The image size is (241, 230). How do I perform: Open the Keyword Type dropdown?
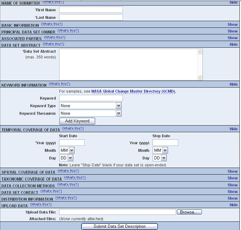90,106
